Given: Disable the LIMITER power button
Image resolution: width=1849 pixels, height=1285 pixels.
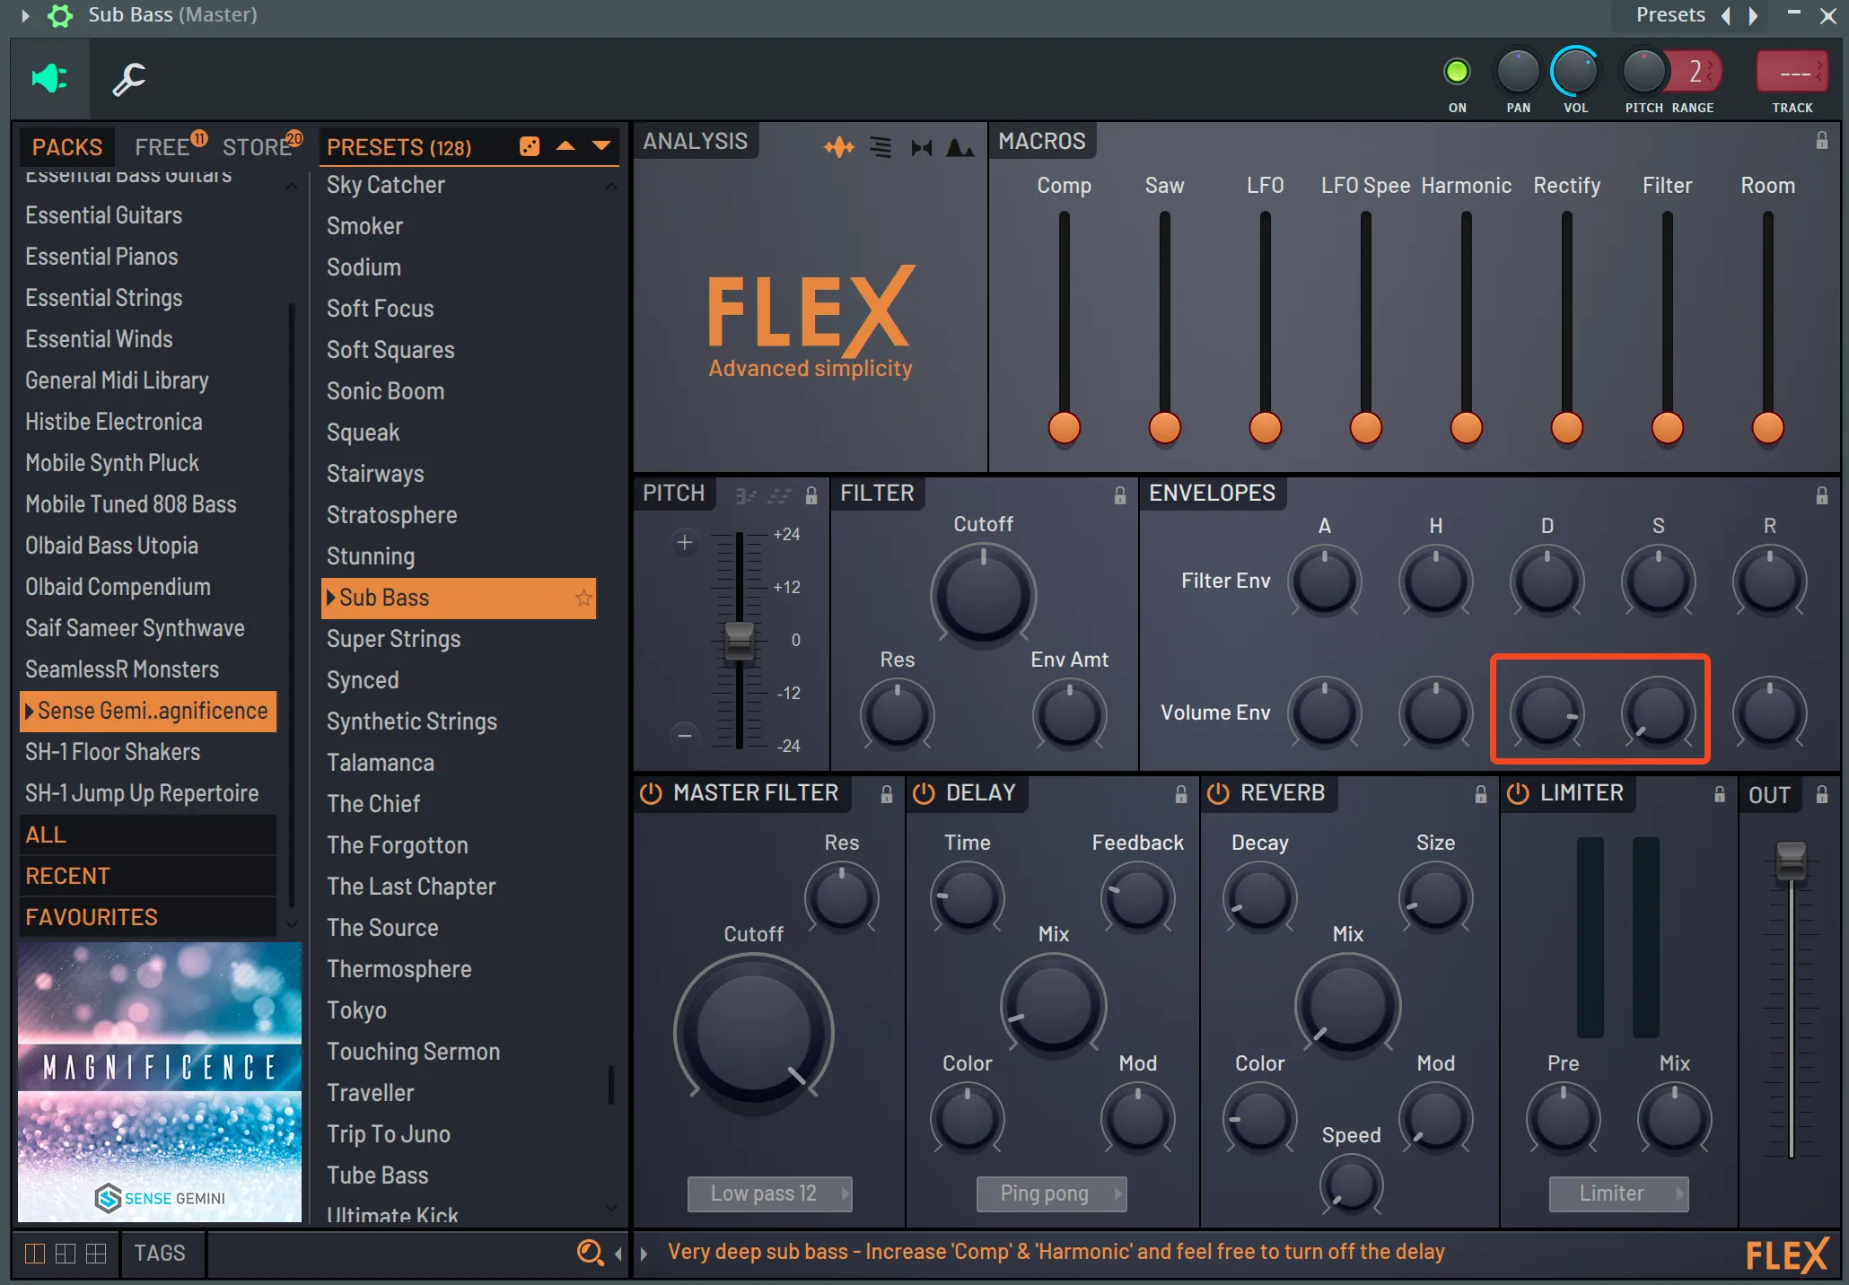Looking at the screenshot, I should coord(1518,793).
